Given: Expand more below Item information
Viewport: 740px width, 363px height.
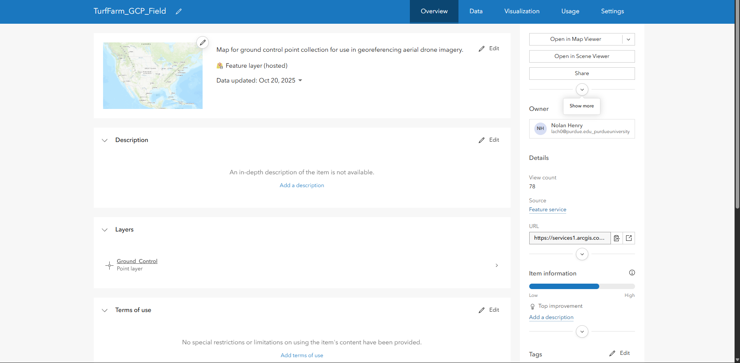Looking at the screenshot, I should click(x=582, y=331).
